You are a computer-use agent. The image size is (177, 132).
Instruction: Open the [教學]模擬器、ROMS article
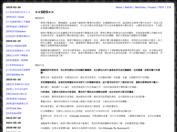click(x=17, y=60)
